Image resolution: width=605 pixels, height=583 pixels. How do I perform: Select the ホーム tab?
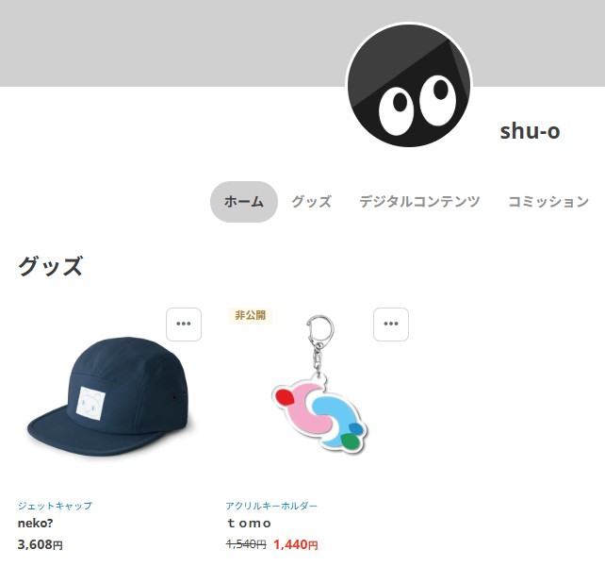pos(244,202)
